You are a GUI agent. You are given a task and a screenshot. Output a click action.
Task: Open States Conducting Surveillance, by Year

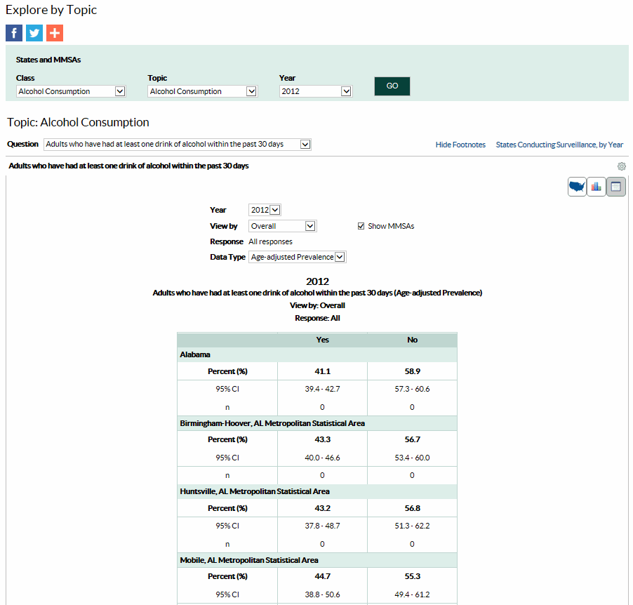pos(558,144)
